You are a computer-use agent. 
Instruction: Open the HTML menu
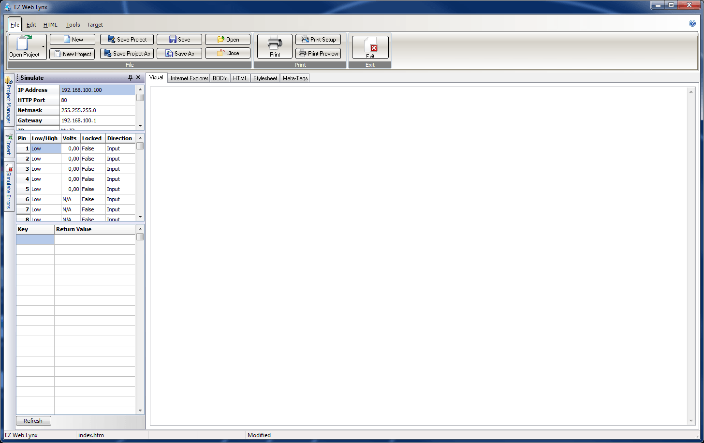tap(50, 25)
